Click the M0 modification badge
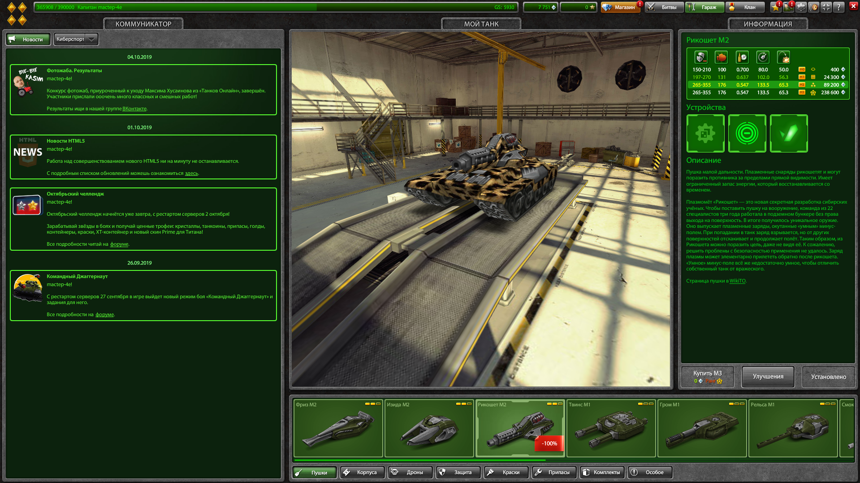This screenshot has width=860, height=483. point(802,70)
